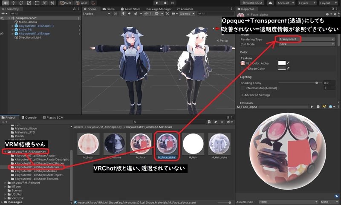This screenshot has width=341, height=205.
Task: Step one frame forward
Action: pyautogui.click(x=173, y=3)
